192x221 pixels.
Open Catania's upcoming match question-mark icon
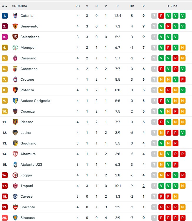[x=154, y=16]
